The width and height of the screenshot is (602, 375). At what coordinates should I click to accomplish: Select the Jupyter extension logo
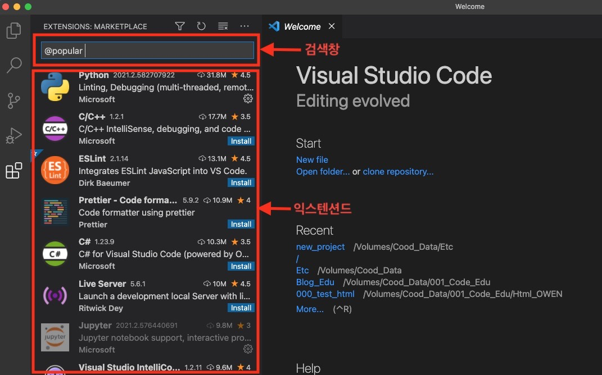[55, 337]
